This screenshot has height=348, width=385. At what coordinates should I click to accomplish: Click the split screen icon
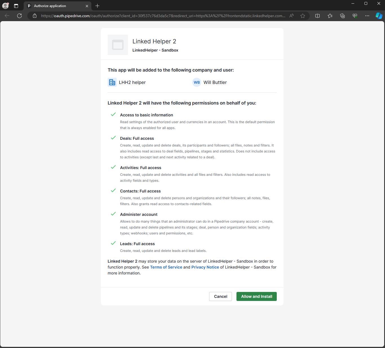317,16
